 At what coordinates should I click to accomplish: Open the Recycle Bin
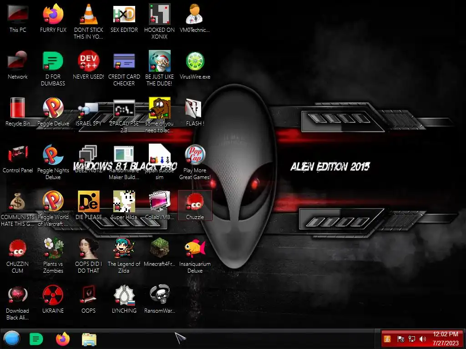coord(18,112)
